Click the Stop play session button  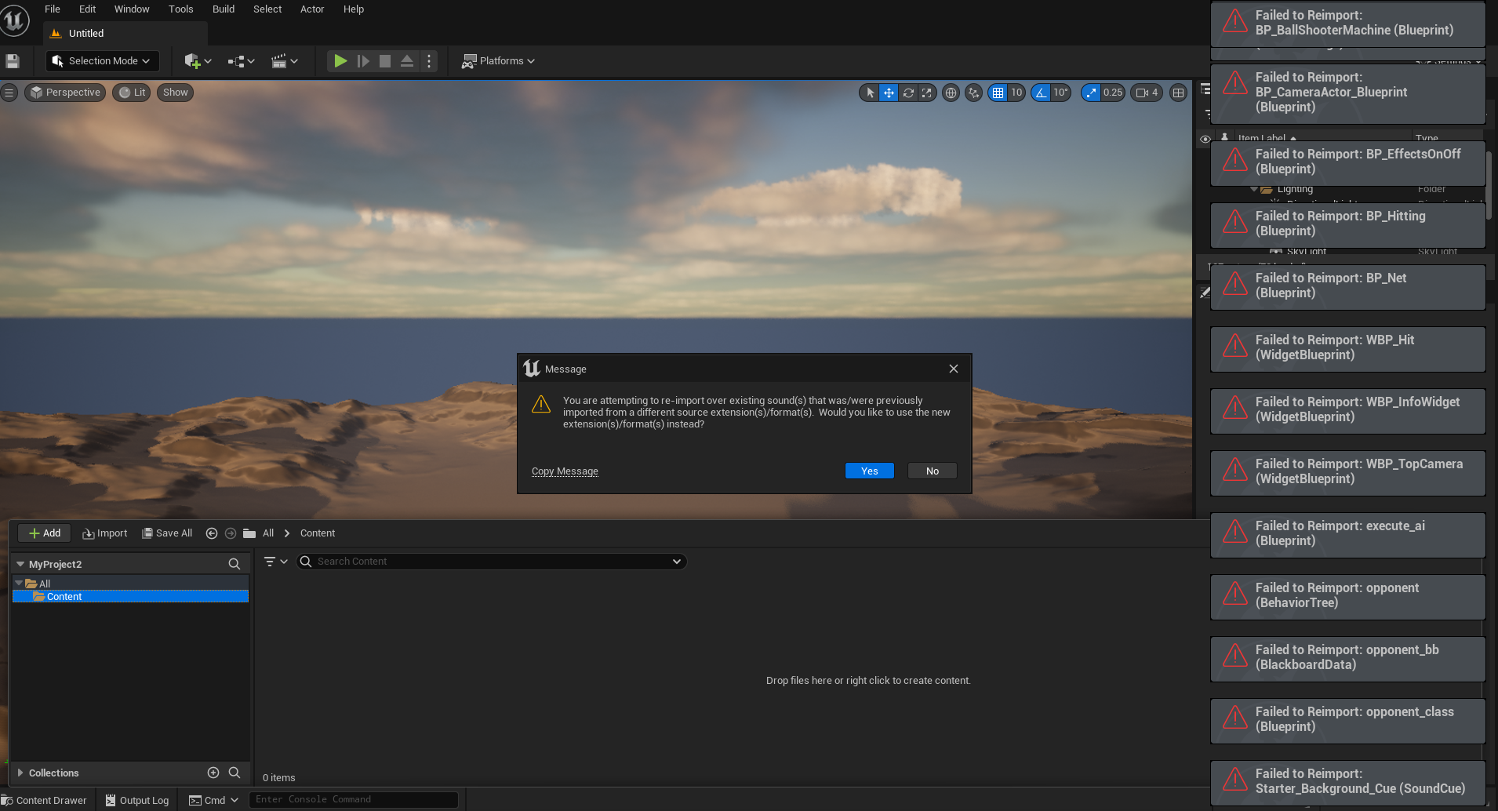point(385,61)
